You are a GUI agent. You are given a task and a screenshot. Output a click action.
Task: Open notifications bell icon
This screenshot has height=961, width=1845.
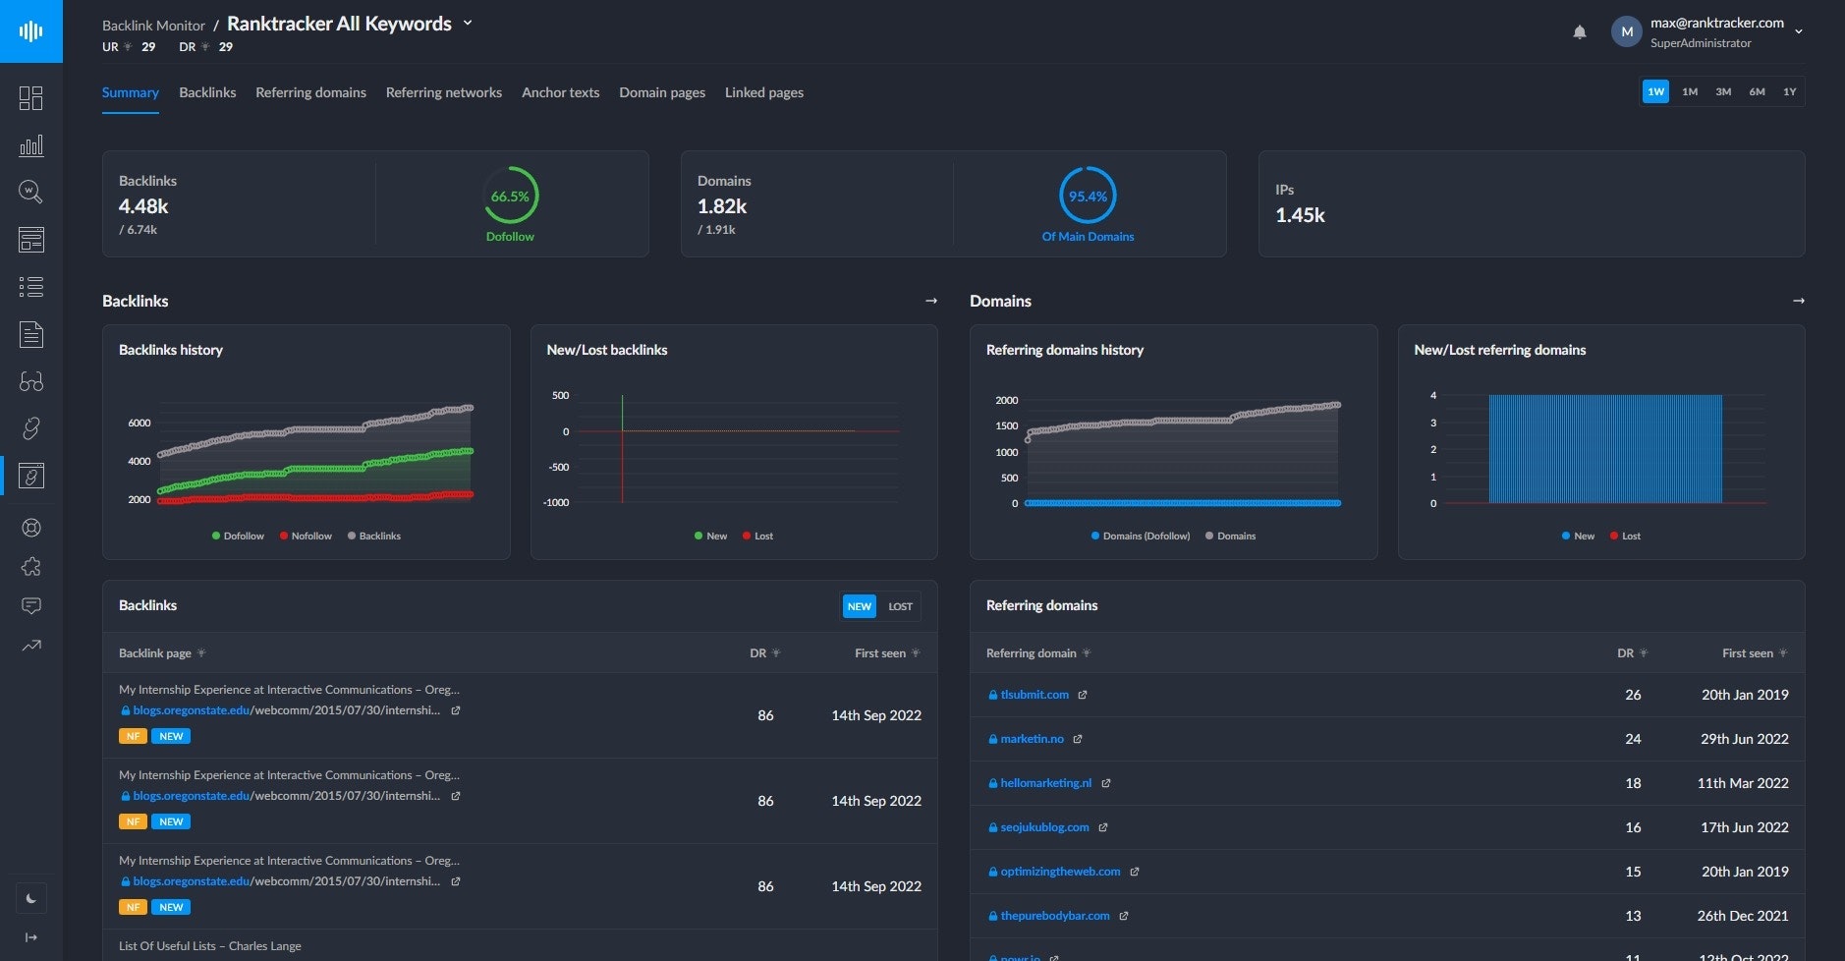pyautogui.click(x=1580, y=32)
